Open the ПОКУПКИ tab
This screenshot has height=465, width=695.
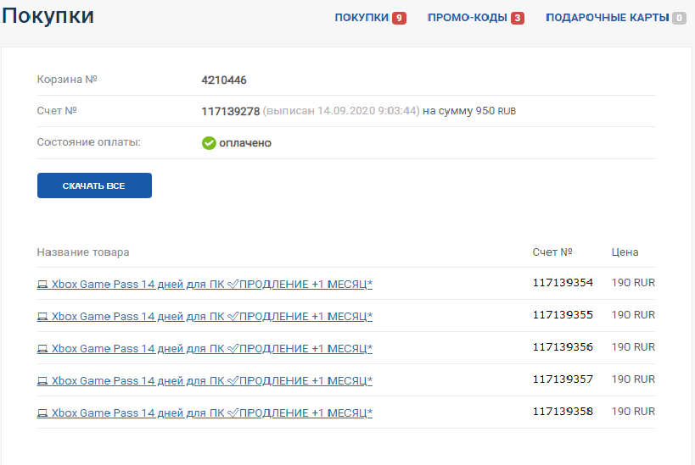point(362,18)
